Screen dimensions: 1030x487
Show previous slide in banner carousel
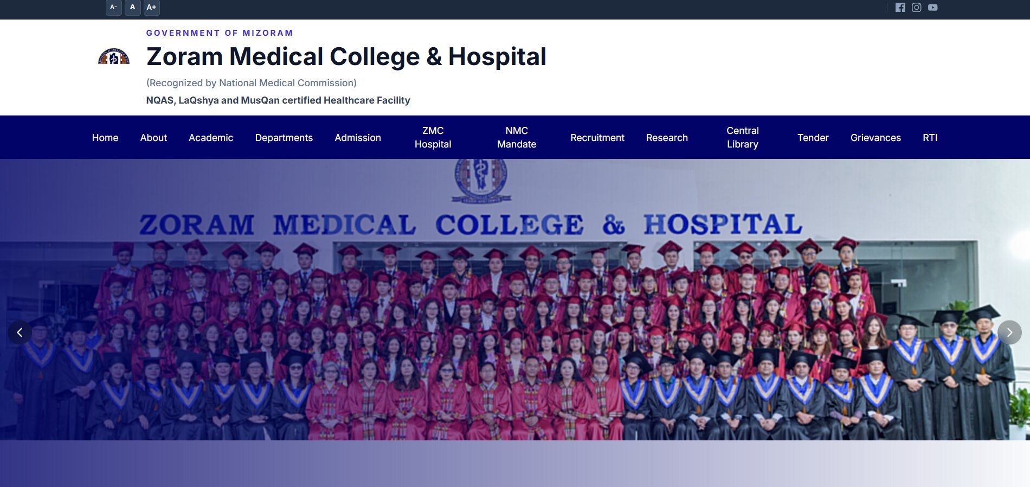[20, 332]
